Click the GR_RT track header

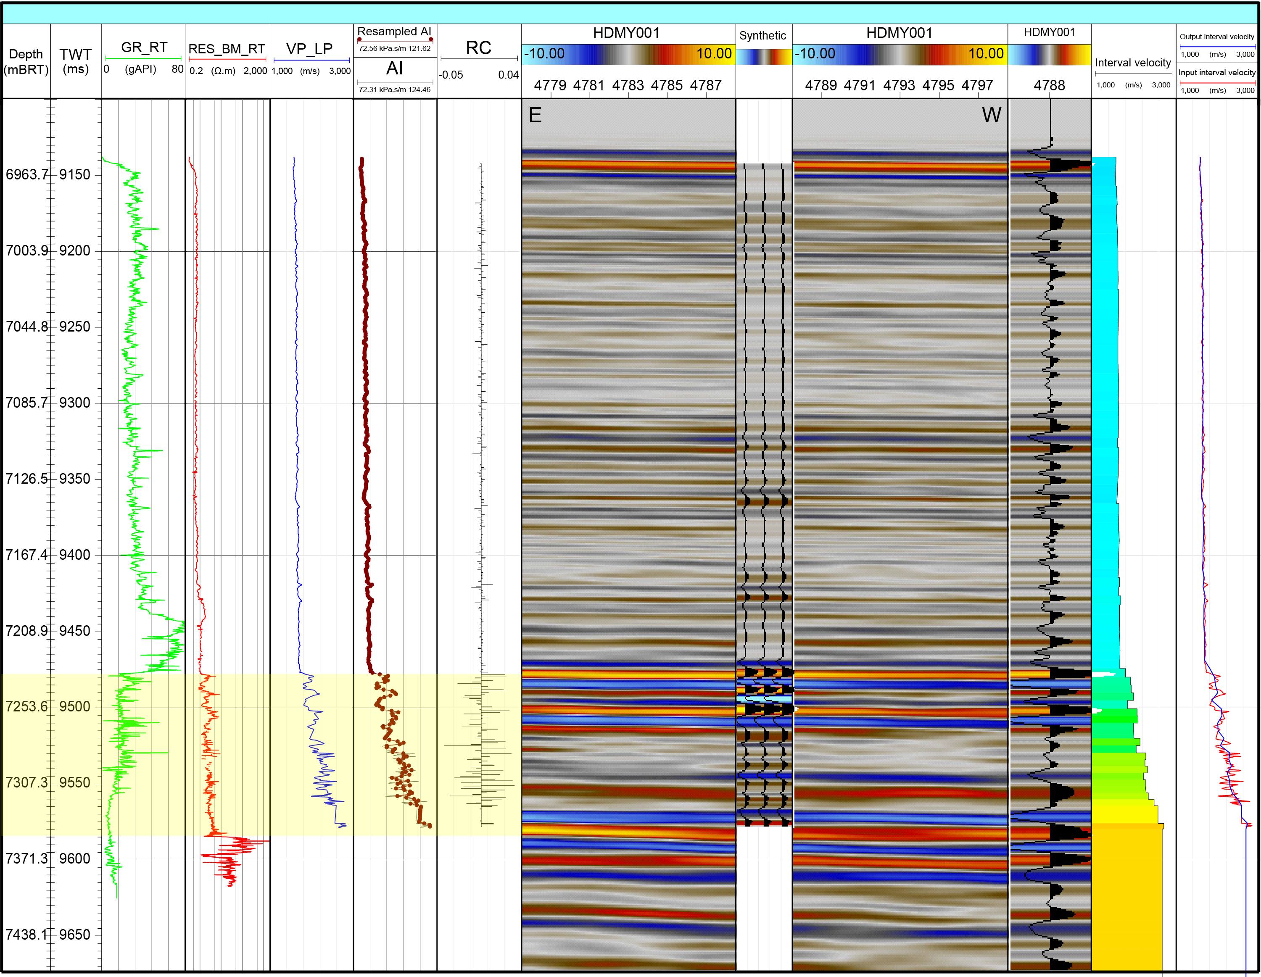click(x=144, y=47)
